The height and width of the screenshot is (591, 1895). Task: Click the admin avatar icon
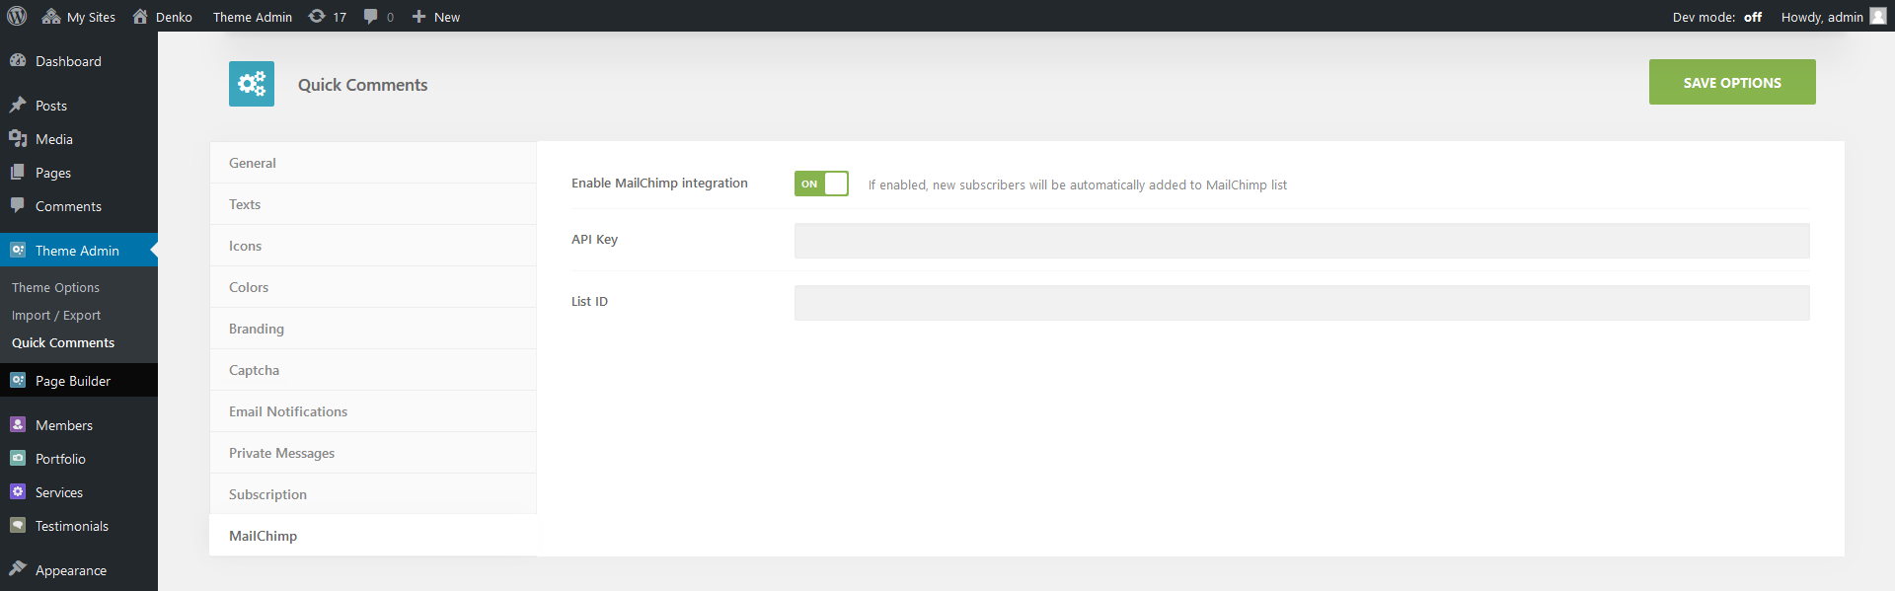(1878, 16)
